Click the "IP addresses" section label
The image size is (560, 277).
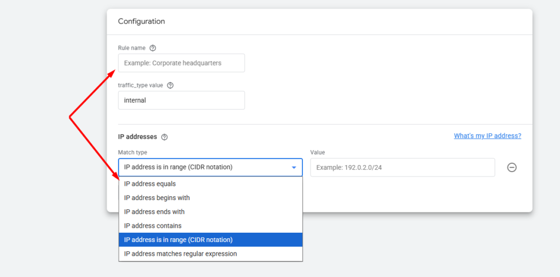coord(137,137)
